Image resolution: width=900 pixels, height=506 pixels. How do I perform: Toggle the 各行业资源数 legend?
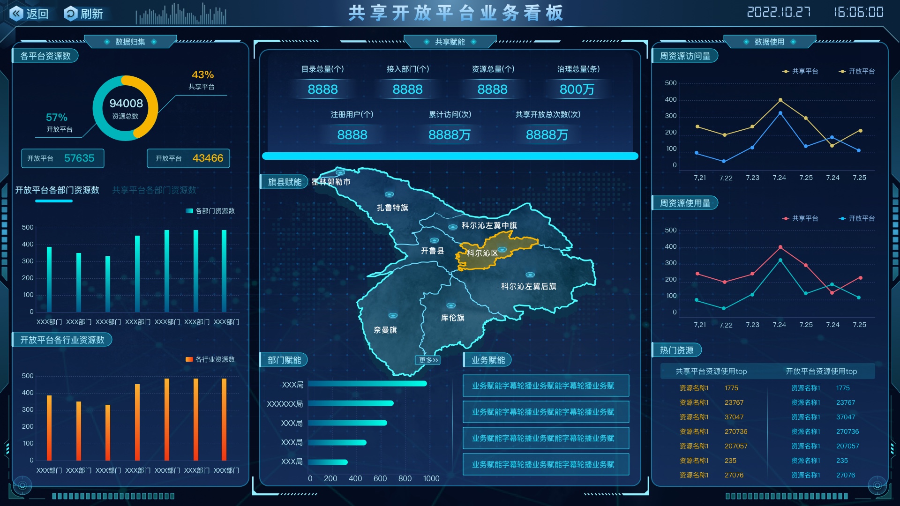[x=210, y=360]
